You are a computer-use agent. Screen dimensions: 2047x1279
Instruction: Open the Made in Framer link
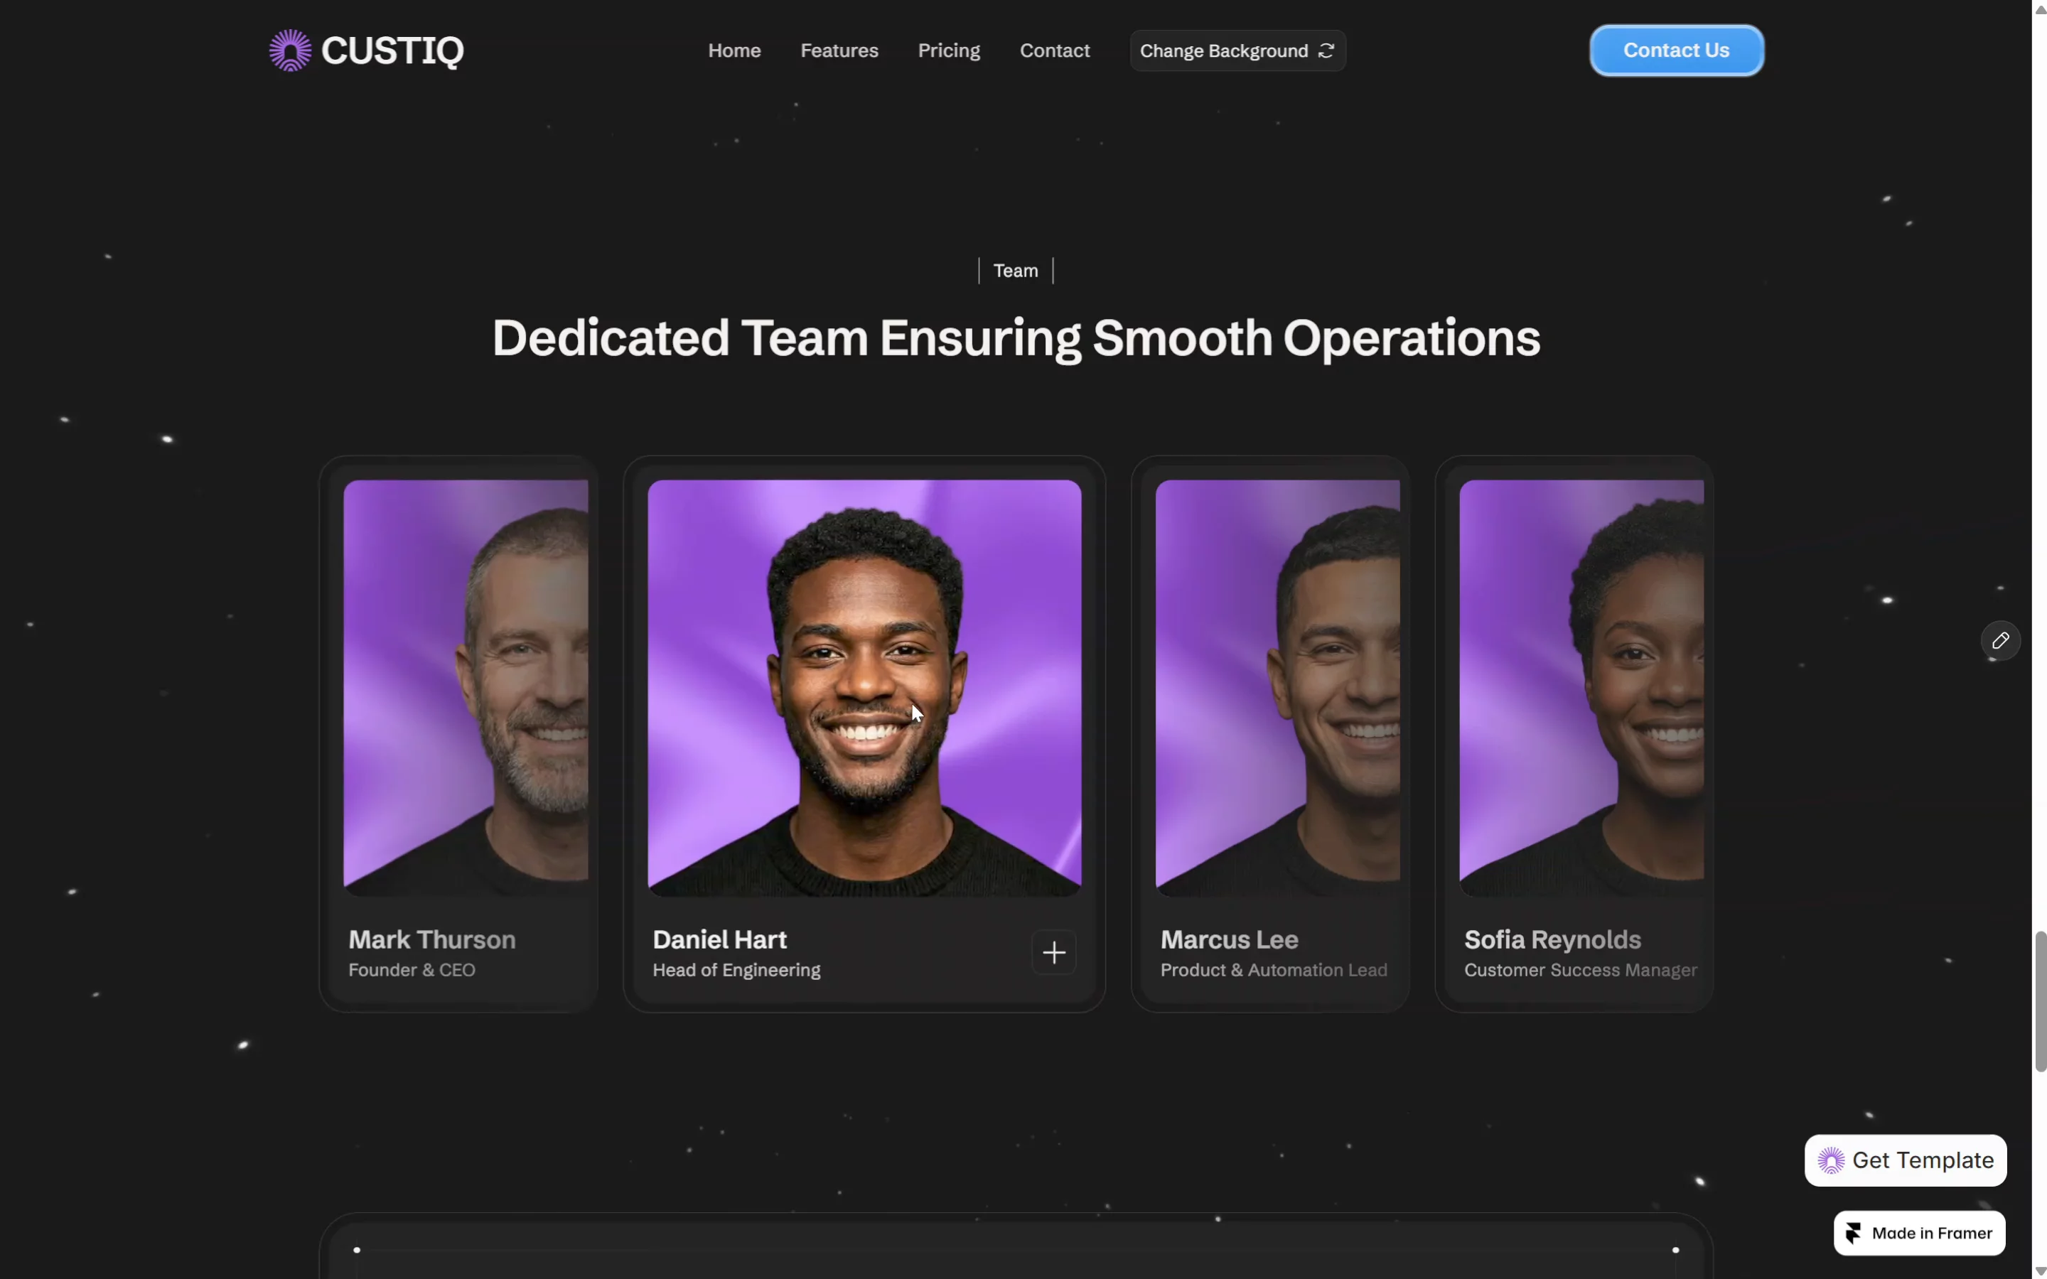(1918, 1233)
